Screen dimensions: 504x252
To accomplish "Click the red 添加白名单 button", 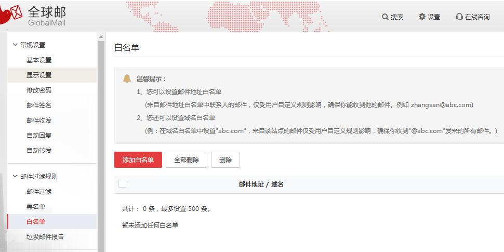I will pos(138,160).
